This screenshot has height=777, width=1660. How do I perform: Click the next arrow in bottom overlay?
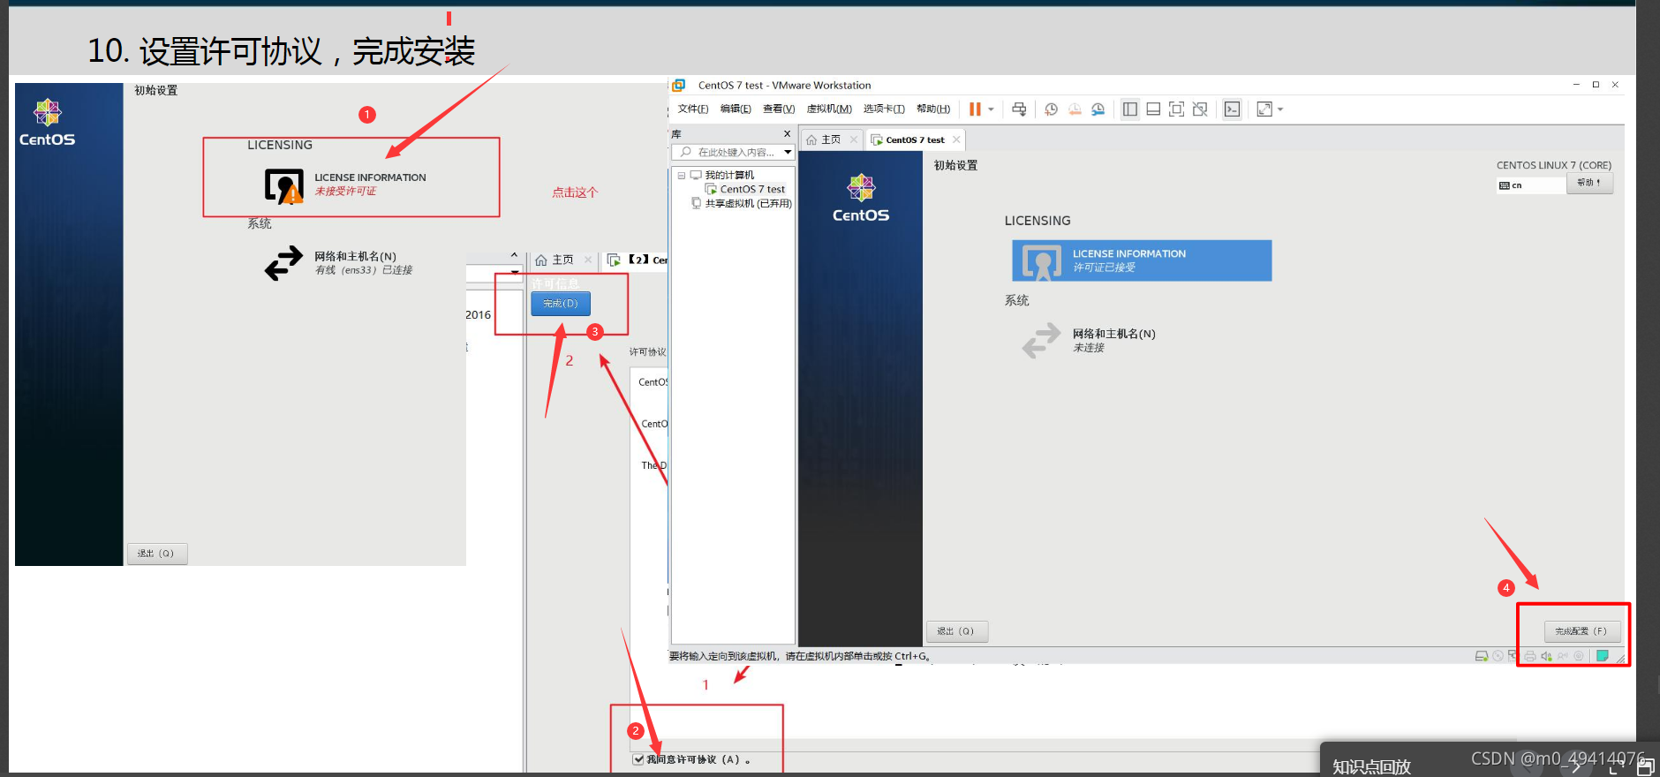point(1576,766)
